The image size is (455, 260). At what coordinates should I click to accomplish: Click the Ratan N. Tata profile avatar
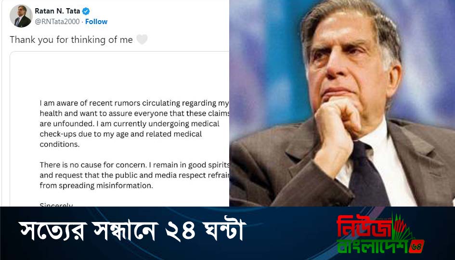click(x=21, y=16)
